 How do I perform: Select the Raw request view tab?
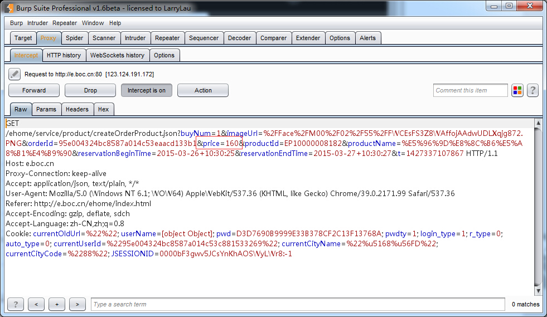pos(21,109)
